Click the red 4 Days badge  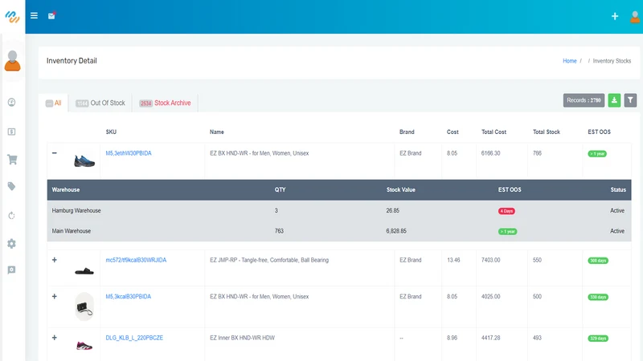click(x=507, y=211)
